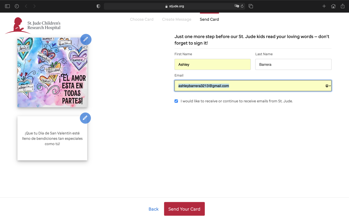Click the Last Name field

[x=293, y=65]
